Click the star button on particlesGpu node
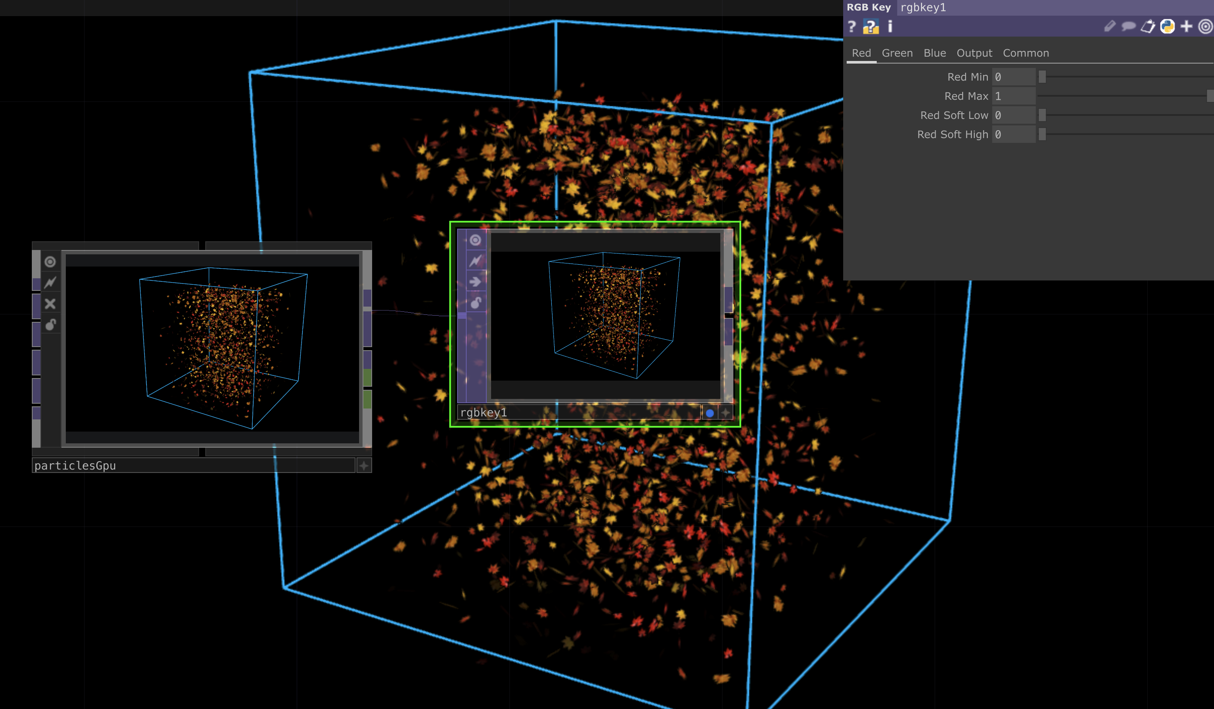The height and width of the screenshot is (709, 1214). click(364, 466)
